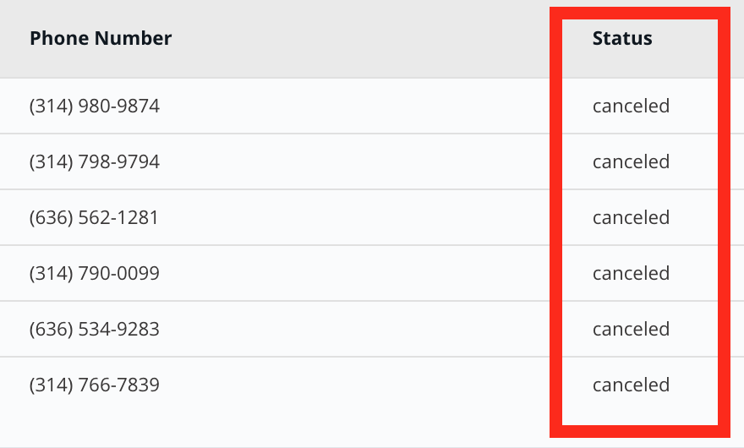Viewport: 744px width, 448px height.
Task: Click empty cell between 766-7839 and its status
Action: point(356,385)
